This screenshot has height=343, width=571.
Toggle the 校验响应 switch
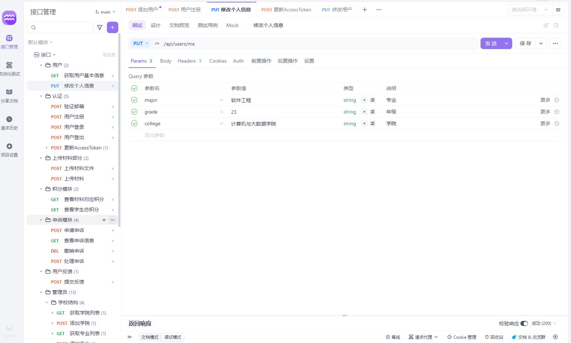pos(524,323)
